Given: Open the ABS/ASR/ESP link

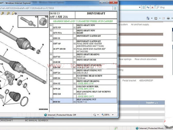Looking at the screenshot, I should (x=146, y=81).
